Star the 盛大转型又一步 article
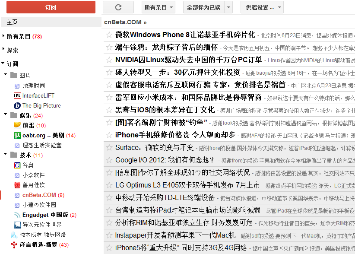The image size is (355, 254). 109,73
